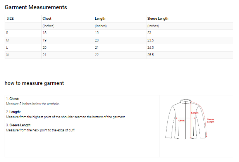Click the sleeve length value 23.5
Screen dimensions: 239x162
click(x=151, y=40)
